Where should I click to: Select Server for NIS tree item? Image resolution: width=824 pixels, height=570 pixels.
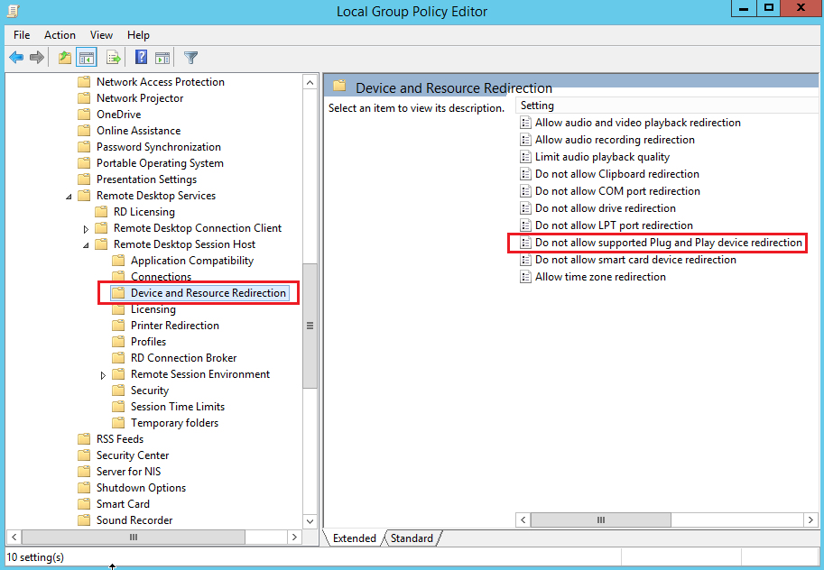pos(129,472)
